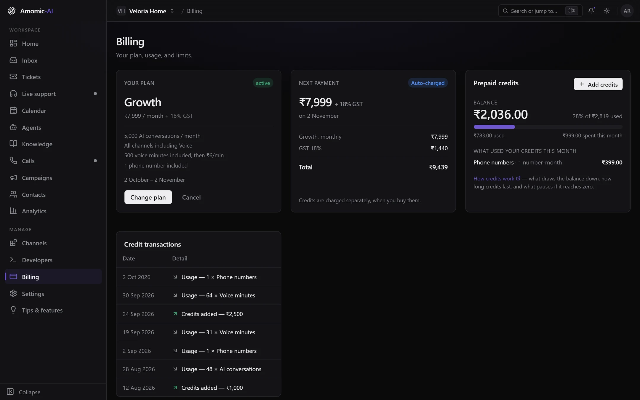
Task: Click the Amomic-AI logo icon
Action: pyautogui.click(x=12, y=11)
